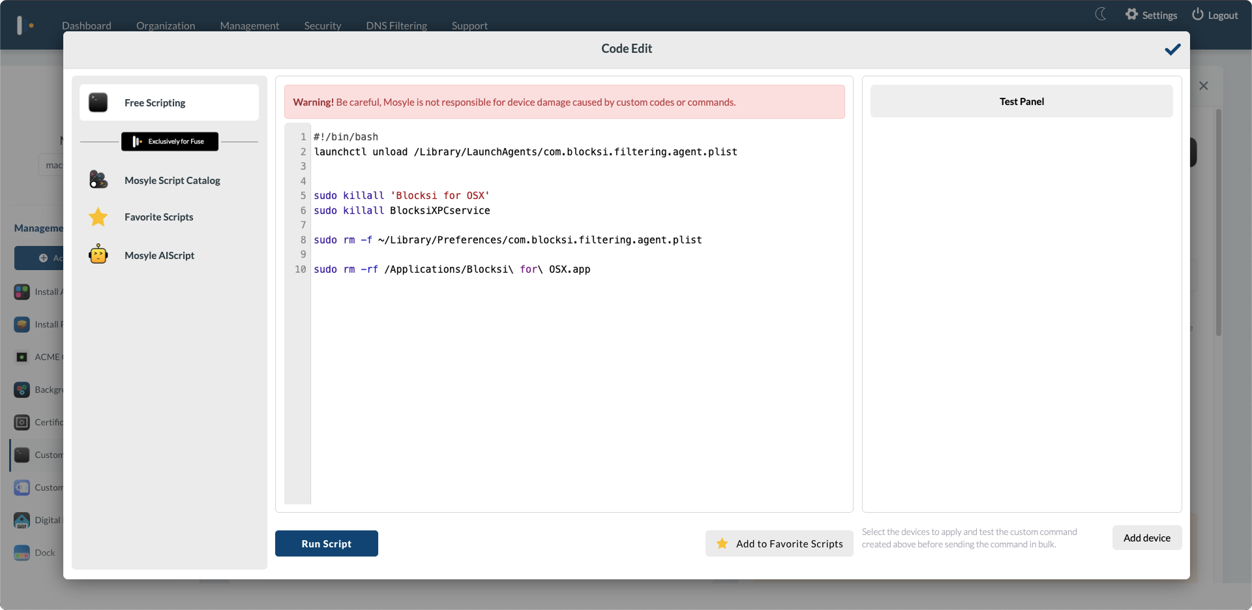Click the Favorite Scripts star icon

pyautogui.click(x=98, y=217)
